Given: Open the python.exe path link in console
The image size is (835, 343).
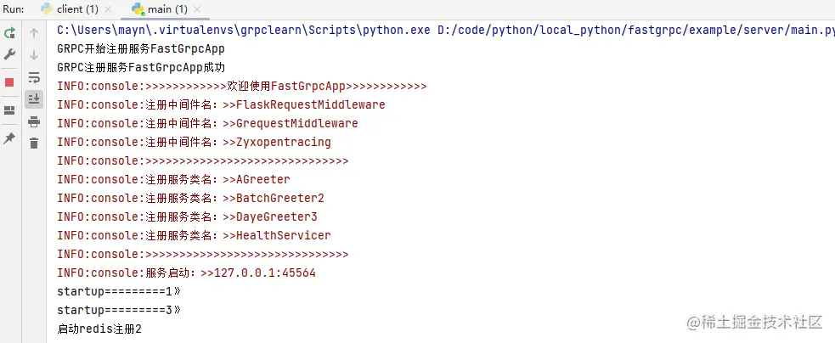Looking at the screenshot, I should pyautogui.click(x=243, y=30).
